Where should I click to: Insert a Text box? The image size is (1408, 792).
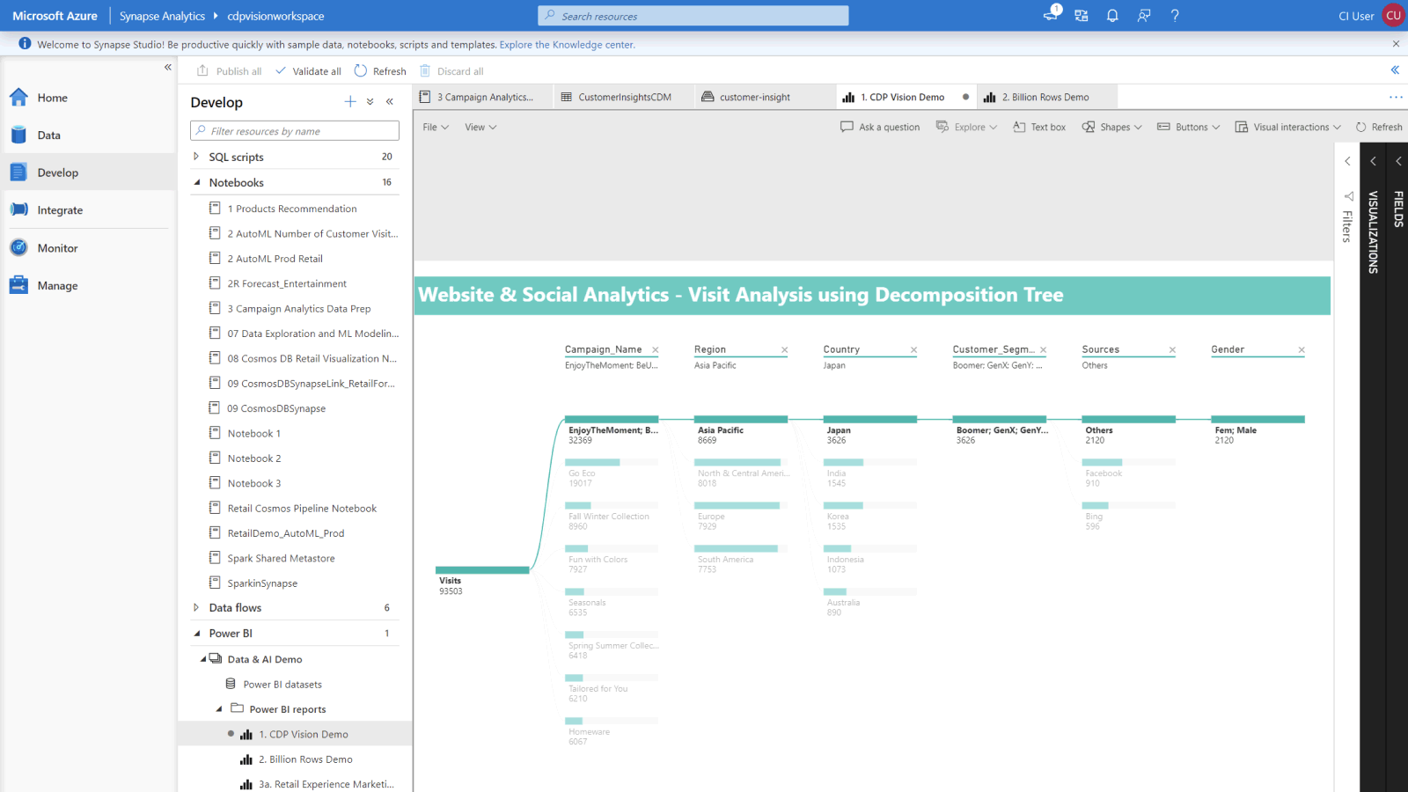pyautogui.click(x=1039, y=128)
